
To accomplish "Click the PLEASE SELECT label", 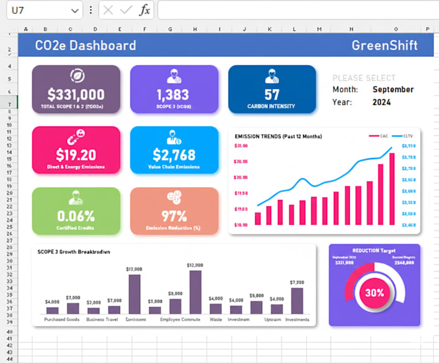I will 364,78.
